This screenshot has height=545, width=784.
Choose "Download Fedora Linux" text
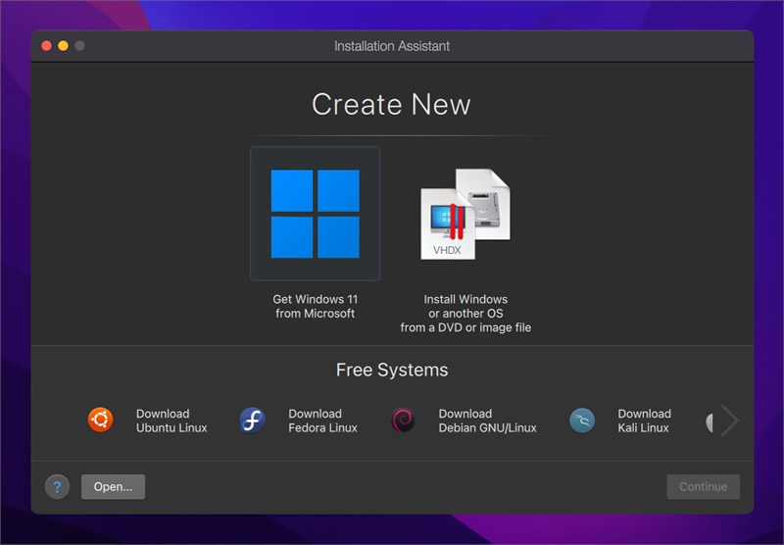pyautogui.click(x=323, y=421)
